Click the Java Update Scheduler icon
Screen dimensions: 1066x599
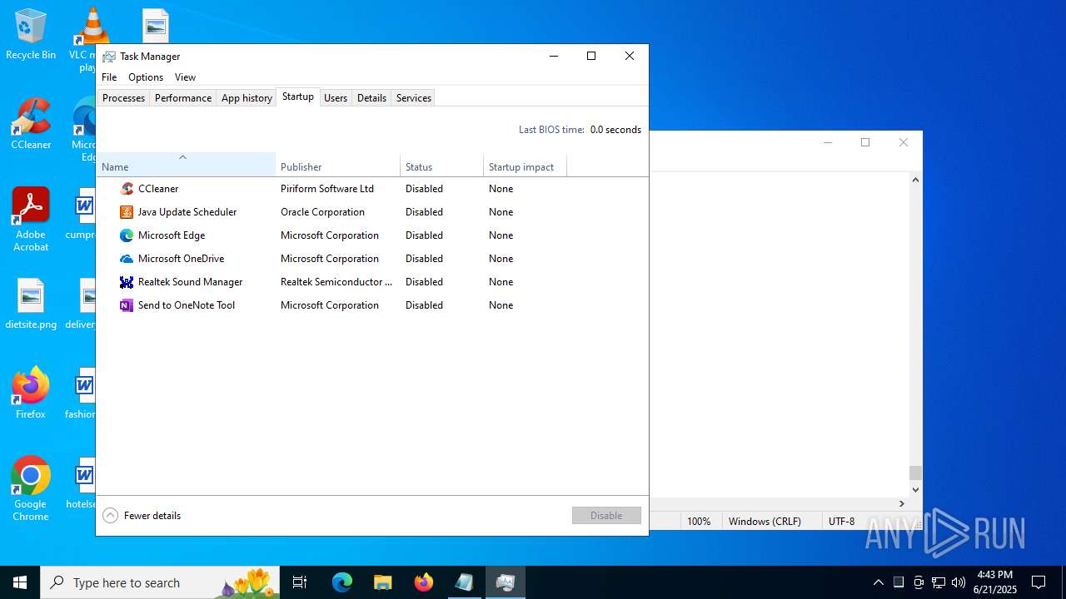(127, 212)
